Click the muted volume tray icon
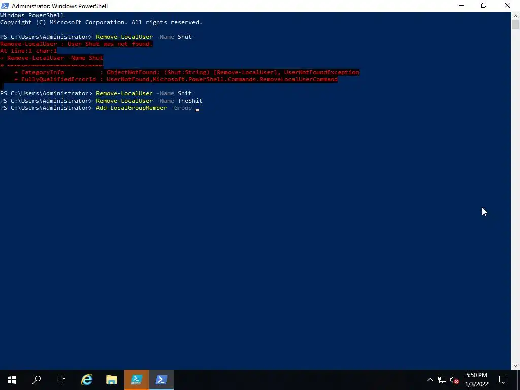This screenshot has height=390, width=520. click(454, 380)
